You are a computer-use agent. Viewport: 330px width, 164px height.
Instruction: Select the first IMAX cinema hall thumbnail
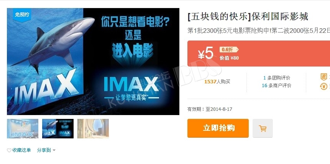click(x=23, y=128)
